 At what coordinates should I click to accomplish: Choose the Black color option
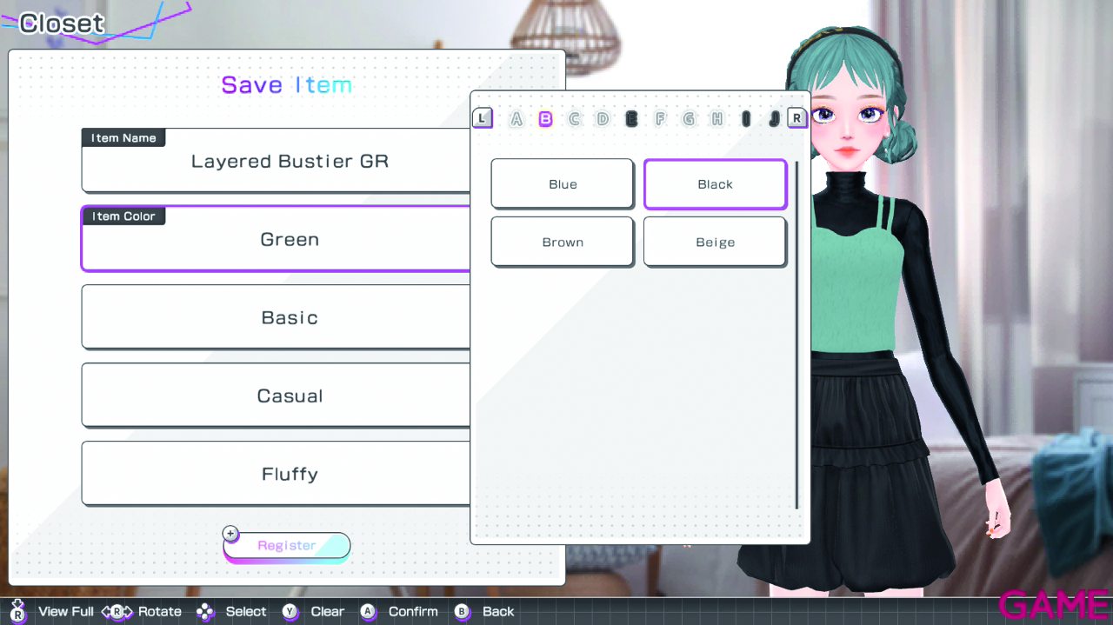pyautogui.click(x=715, y=183)
